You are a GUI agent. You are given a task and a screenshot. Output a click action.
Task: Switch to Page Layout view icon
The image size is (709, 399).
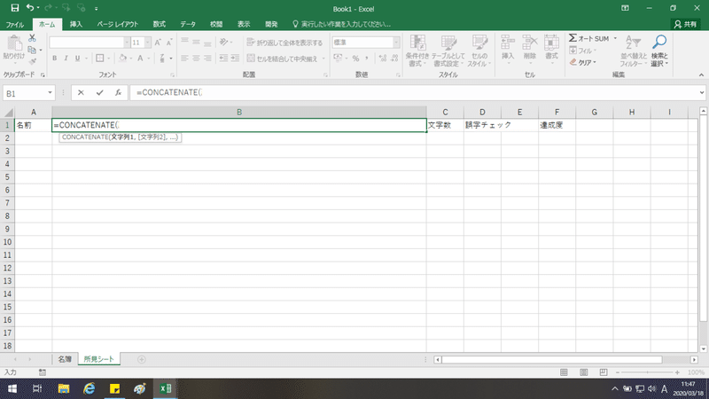pyautogui.click(x=584, y=372)
